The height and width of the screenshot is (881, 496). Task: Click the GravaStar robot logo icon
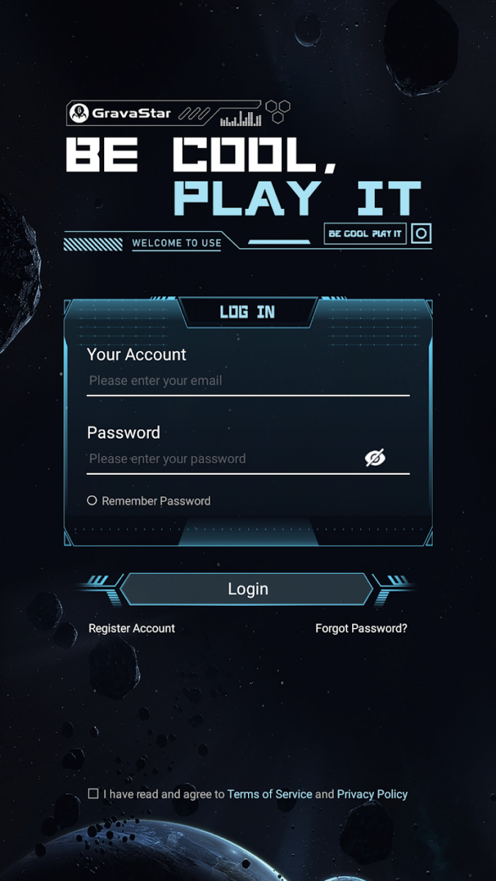click(79, 113)
